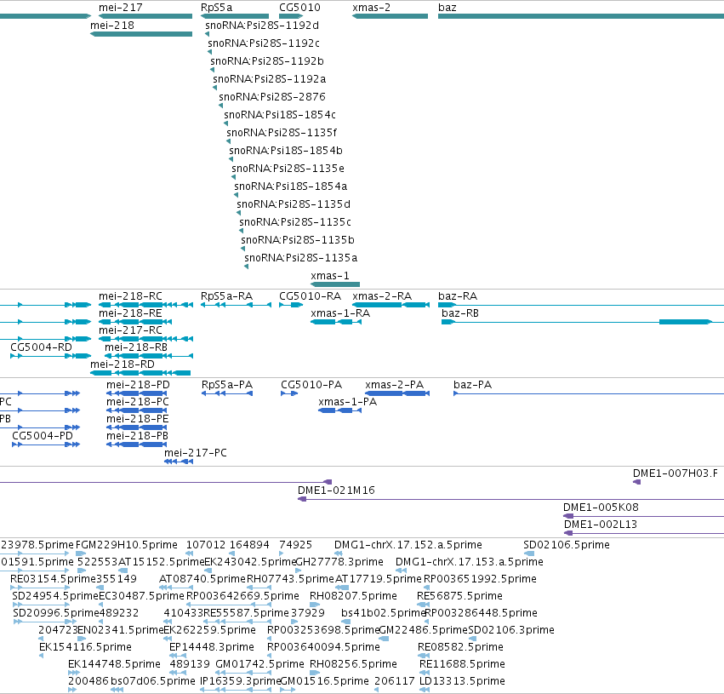Select the xmas-2 gene label

point(371,8)
